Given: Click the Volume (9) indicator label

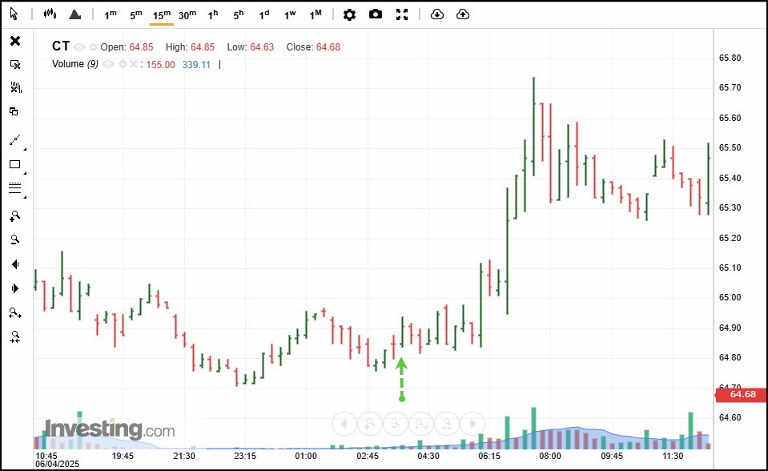Looking at the screenshot, I should [x=75, y=64].
